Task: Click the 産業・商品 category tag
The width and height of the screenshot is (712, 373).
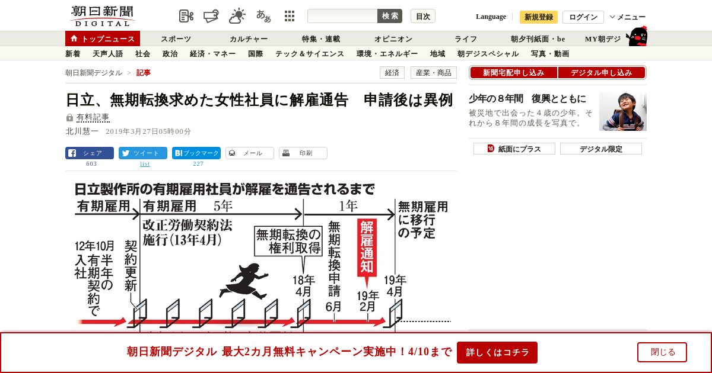Action: 434,73
